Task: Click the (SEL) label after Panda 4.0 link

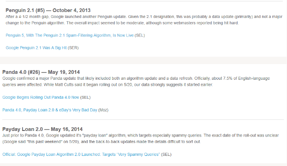Action: tap(85, 97)
